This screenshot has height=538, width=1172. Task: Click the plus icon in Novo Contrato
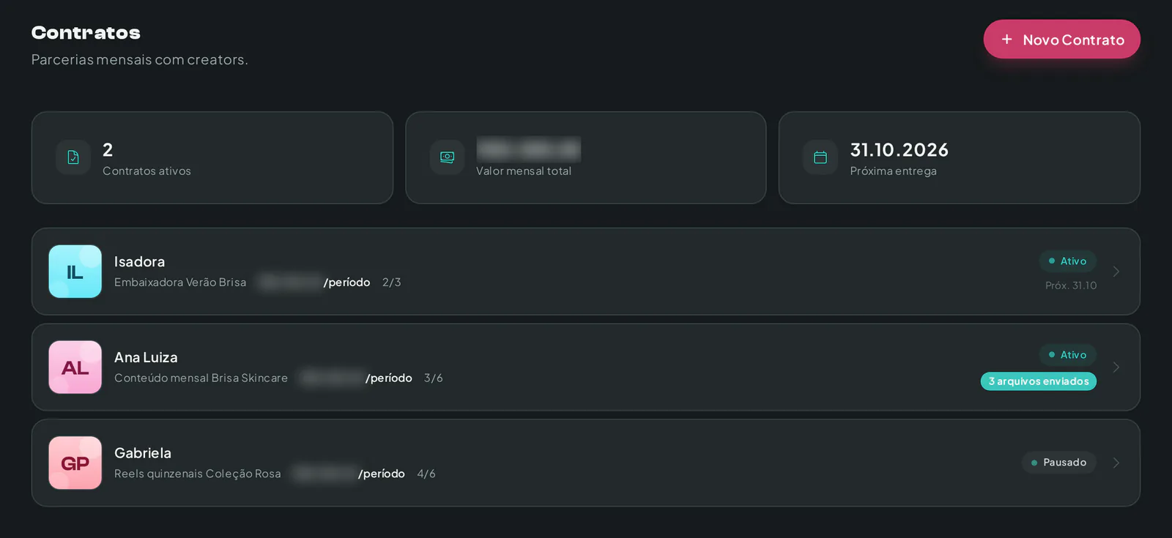pos(1007,40)
